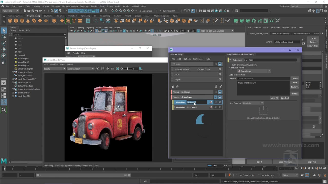The width and height of the screenshot is (328, 184).
Task: Toggle visibility eye of DriverLayer
Action: pos(216,97)
